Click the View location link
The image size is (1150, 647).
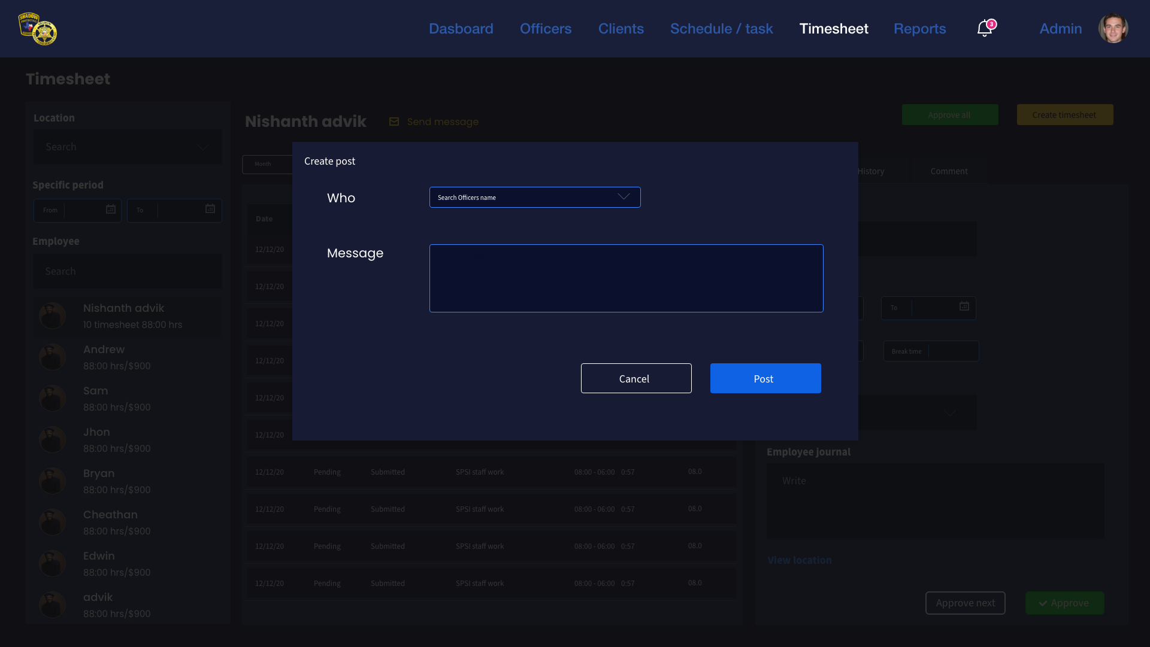pos(800,560)
